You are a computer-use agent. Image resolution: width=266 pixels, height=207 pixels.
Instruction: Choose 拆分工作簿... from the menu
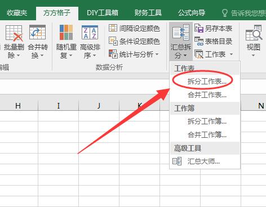pyautogui.click(x=205, y=121)
